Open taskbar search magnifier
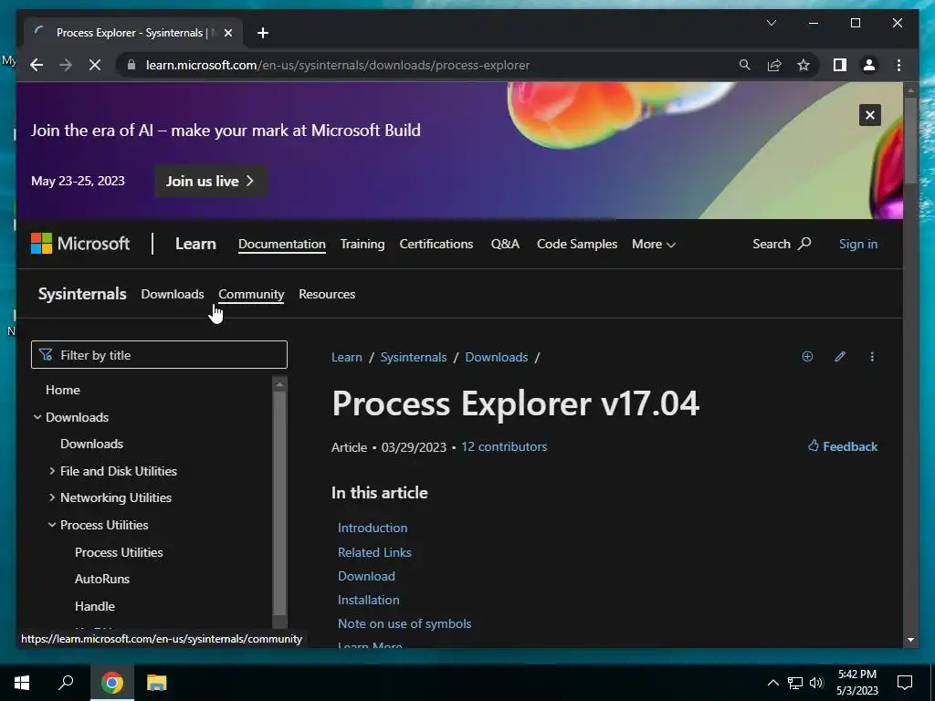 66,683
